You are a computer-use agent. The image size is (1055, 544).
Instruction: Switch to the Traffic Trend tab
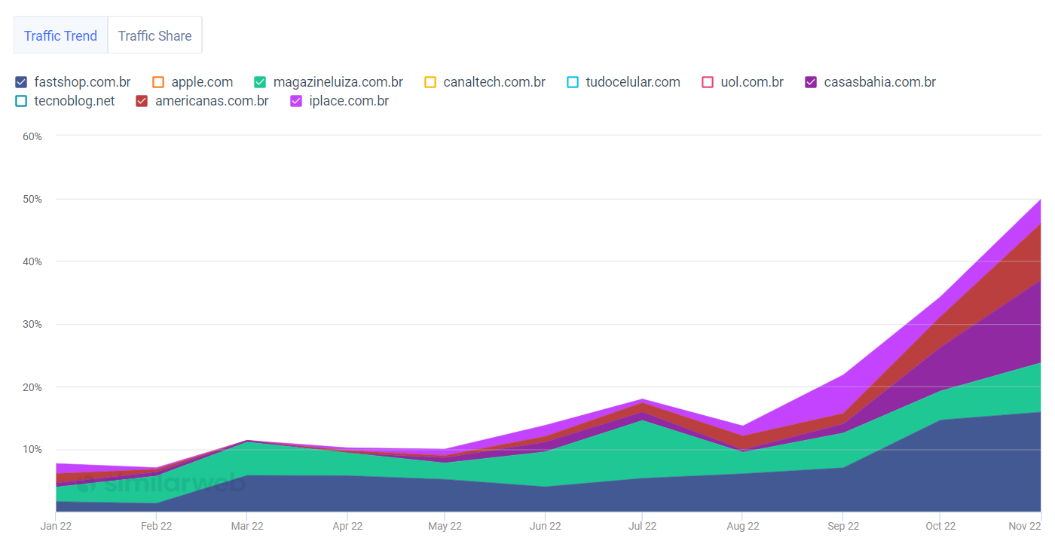click(61, 35)
